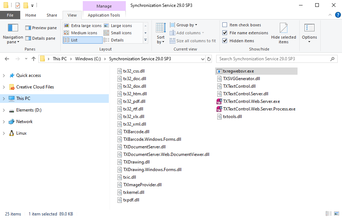Click the New folder quick access icon

pyautogui.click(x=26, y=5)
